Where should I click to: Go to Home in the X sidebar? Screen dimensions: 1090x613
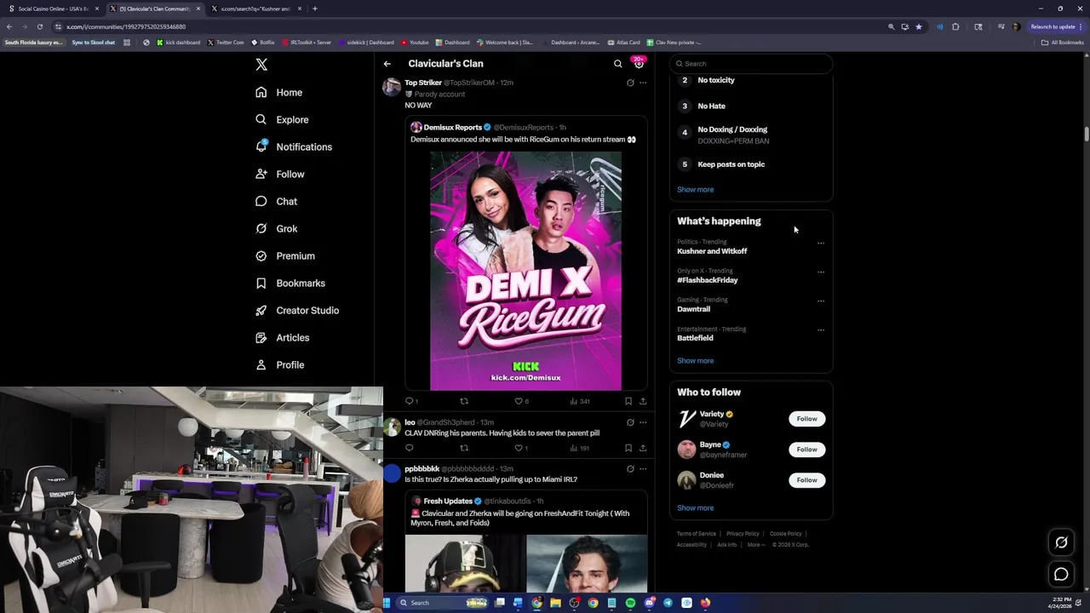click(x=279, y=92)
